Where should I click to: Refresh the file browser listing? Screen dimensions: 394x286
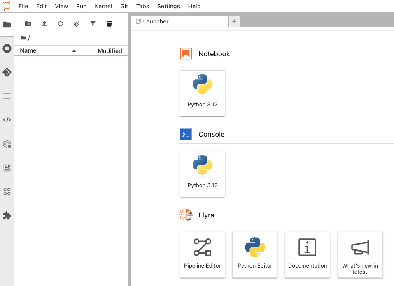(61, 24)
